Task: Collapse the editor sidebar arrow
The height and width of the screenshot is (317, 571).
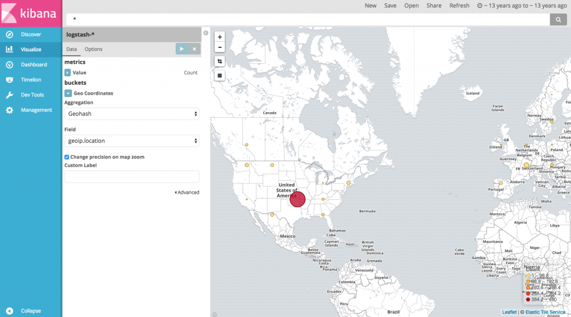Action: [x=206, y=33]
